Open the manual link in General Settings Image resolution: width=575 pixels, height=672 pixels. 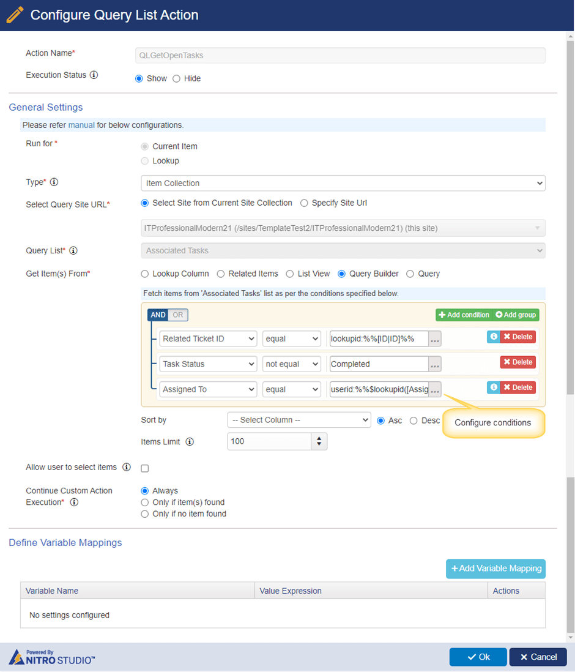click(81, 125)
